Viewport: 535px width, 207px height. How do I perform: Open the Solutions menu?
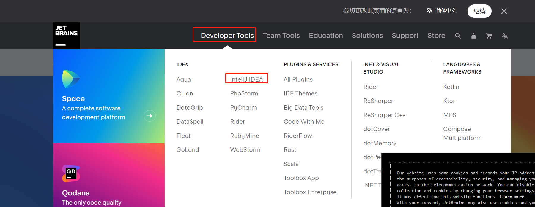(x=367, y=36)
